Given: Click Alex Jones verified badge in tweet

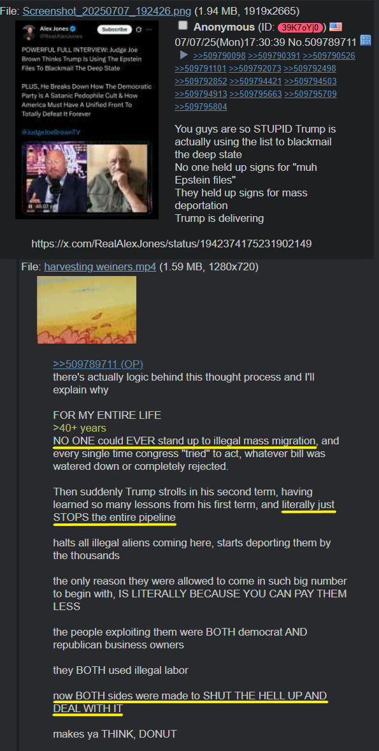Looking at the screenshot, I should click(x=72, y=29).
